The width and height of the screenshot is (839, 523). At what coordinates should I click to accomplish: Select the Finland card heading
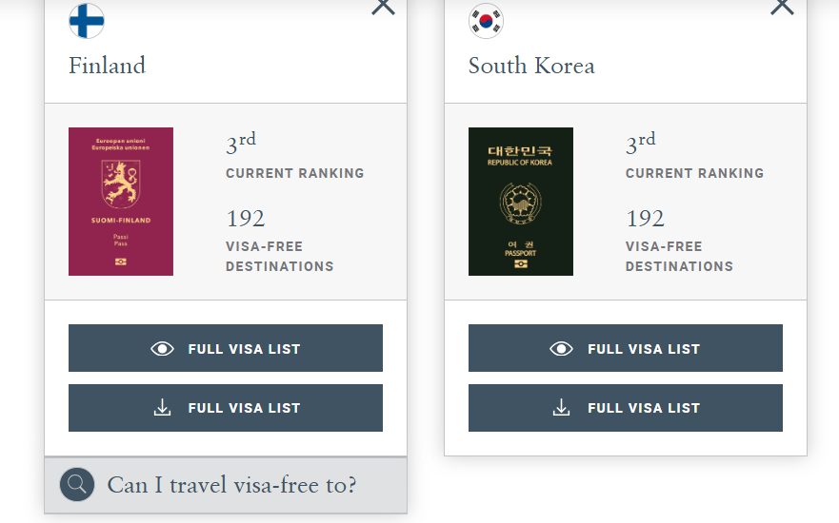pyautogui.click(x=108, y=66)
